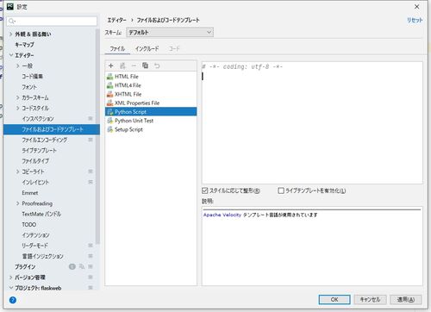Viewport: 431px width, 312px height.
Task: Click inside the template code editor
Action: point(312,122)
